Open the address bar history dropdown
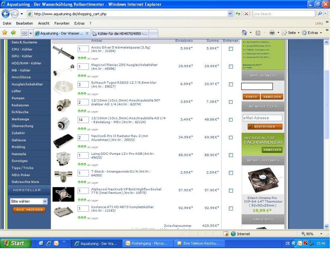This screenshot has width=335, height=253. [x=230, y=14]
